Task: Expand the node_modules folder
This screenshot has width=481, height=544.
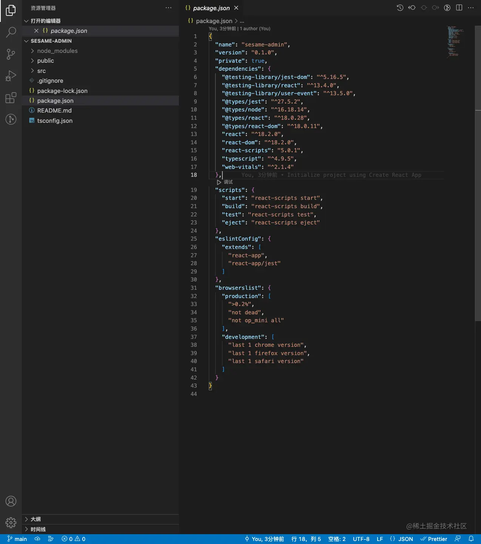Action: click(x=57, y=51)
